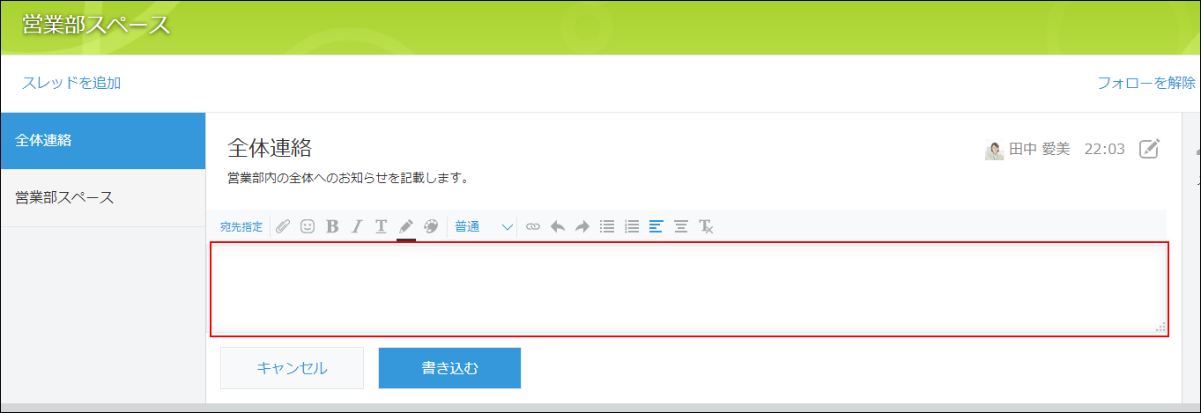Image resolution: width=1201 pixels, height=413 pixels.
Task: Toggle underline text formatting
Action: point(381,226)
